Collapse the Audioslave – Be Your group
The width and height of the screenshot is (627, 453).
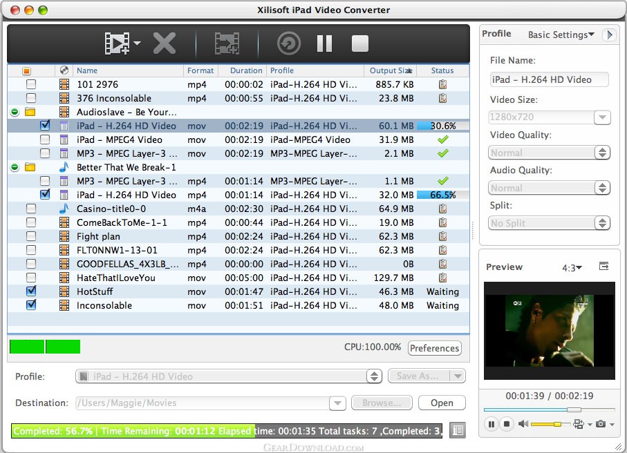(15, 113)
